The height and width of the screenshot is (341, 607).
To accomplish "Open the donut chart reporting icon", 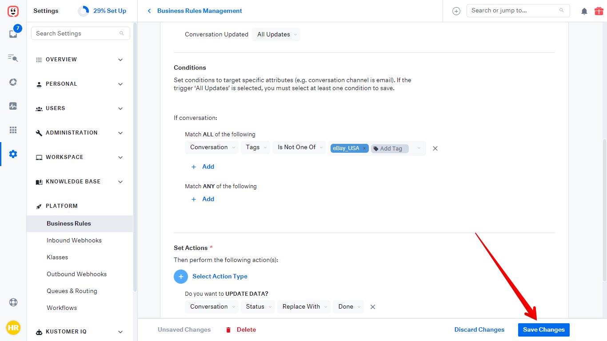I will 13,82.
